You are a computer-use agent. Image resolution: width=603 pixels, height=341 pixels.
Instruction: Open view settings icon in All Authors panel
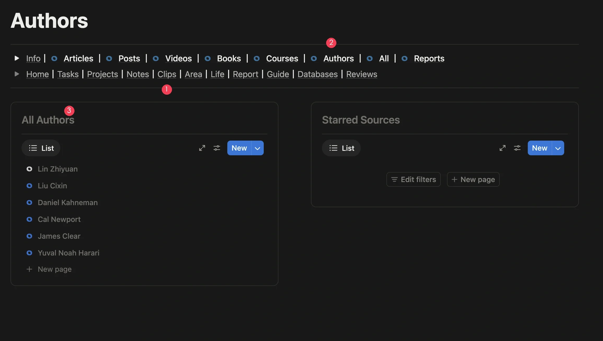tap(217, 148)
